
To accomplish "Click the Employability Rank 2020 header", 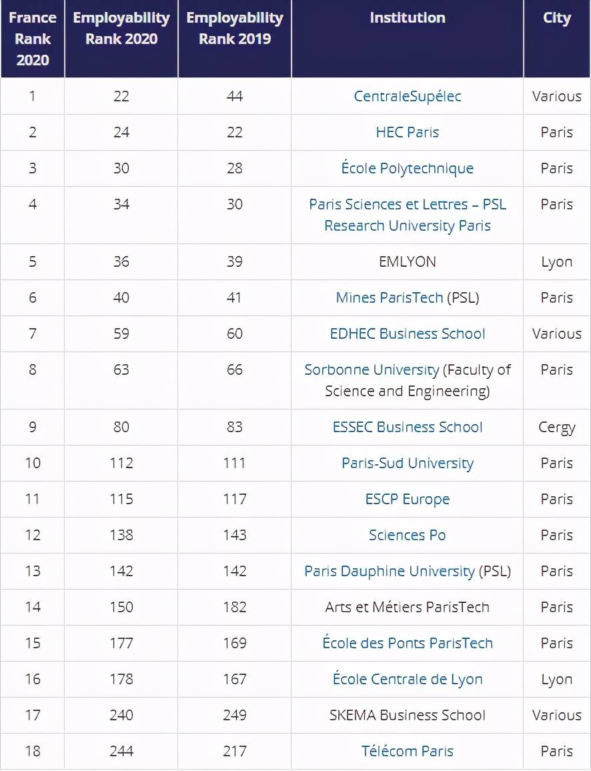I will coord(121,28).
